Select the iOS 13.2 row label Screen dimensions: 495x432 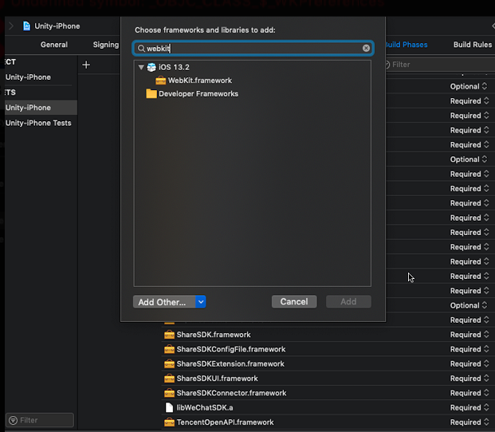[174, 67]
